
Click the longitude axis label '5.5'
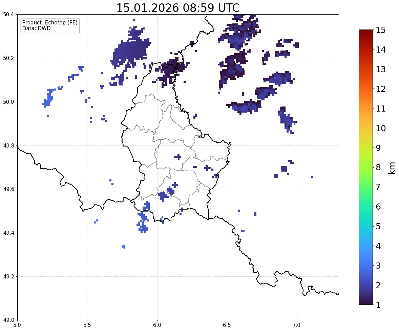coord(87,325)
